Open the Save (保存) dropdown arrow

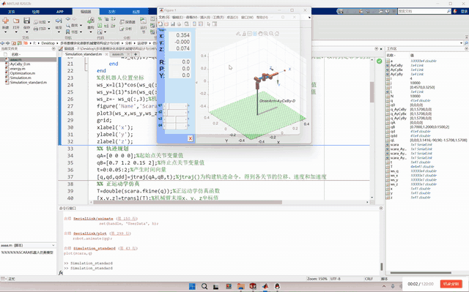[26, 32]
